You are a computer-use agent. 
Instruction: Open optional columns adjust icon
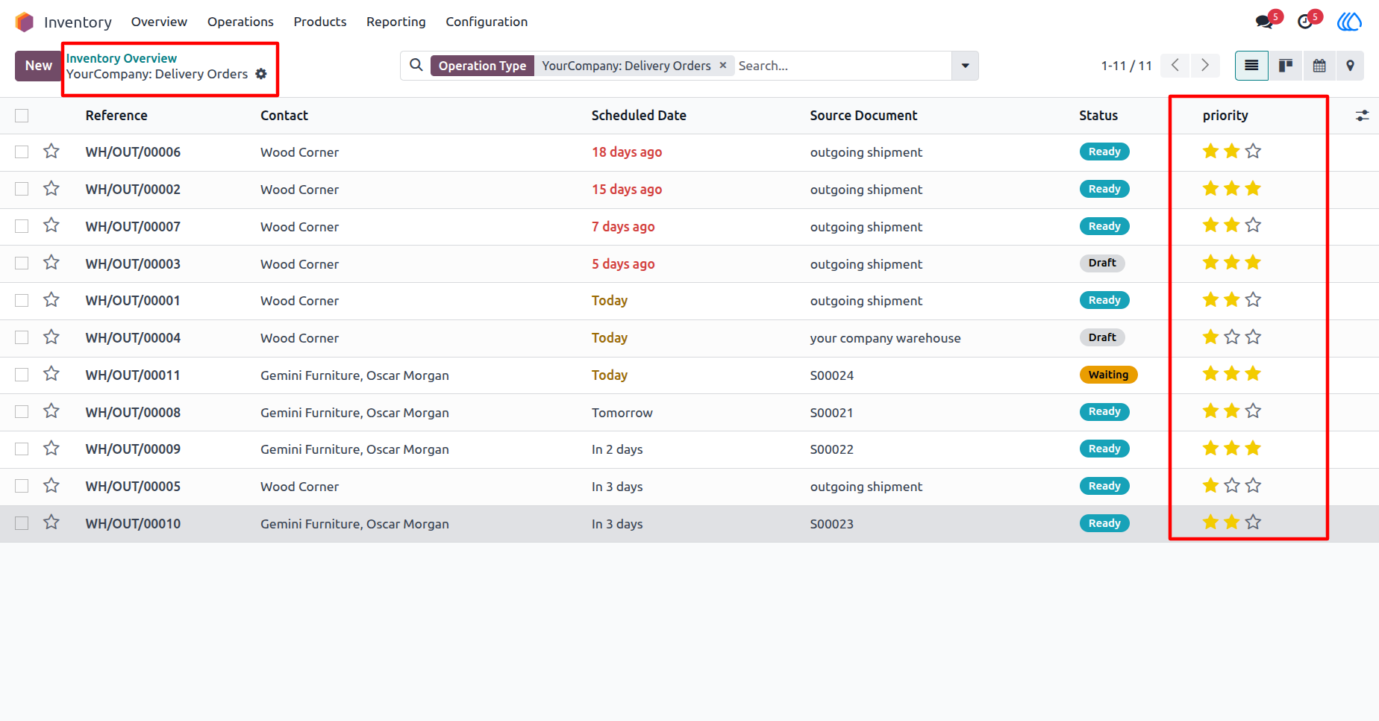point(1363,116)
